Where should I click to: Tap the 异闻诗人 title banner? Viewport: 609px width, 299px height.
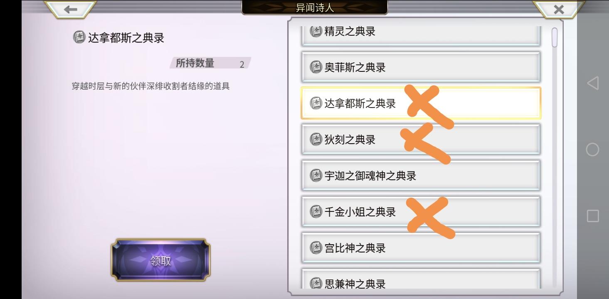click(314, 7)
